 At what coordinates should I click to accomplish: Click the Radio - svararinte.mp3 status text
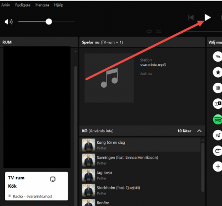click(x=32, y=196)
